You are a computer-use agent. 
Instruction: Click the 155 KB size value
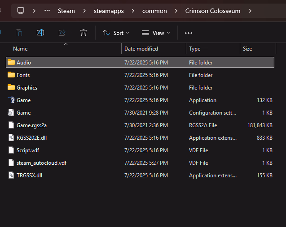pyautogui.click(x=264, y=176)
